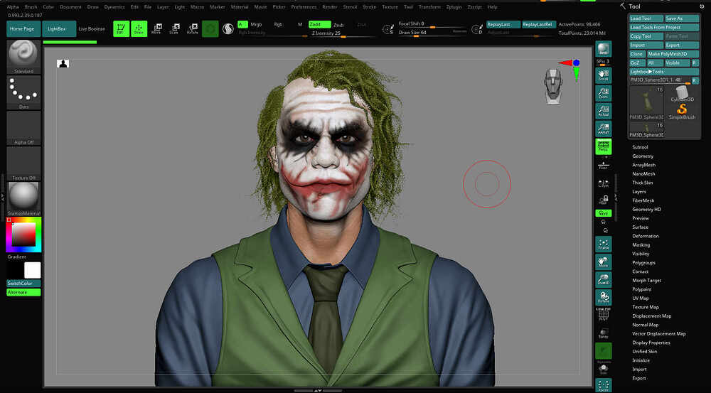Open the Brush menu
Image resolution: width=711 pixels, height=393 pixels.
pyautogui.click(x=31, y=7)
